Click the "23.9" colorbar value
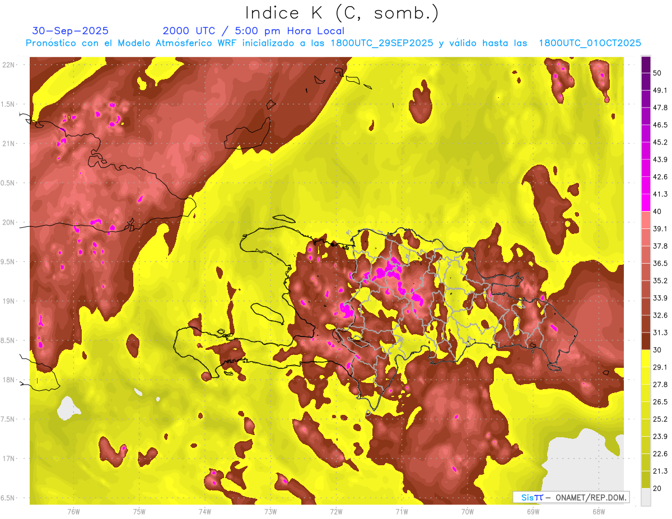This screenshot has width=672, height=519. point(661,437)
